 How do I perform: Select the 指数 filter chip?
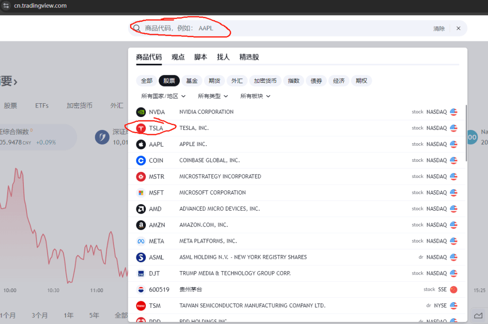[x=294, y=81]
